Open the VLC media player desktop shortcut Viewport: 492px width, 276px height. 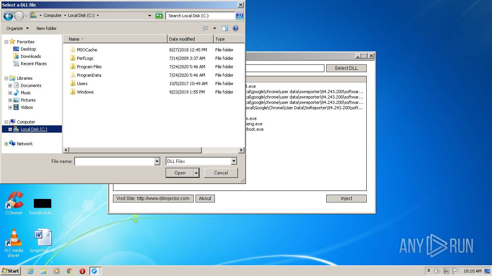pyautogui.click(x=14, y=243)
